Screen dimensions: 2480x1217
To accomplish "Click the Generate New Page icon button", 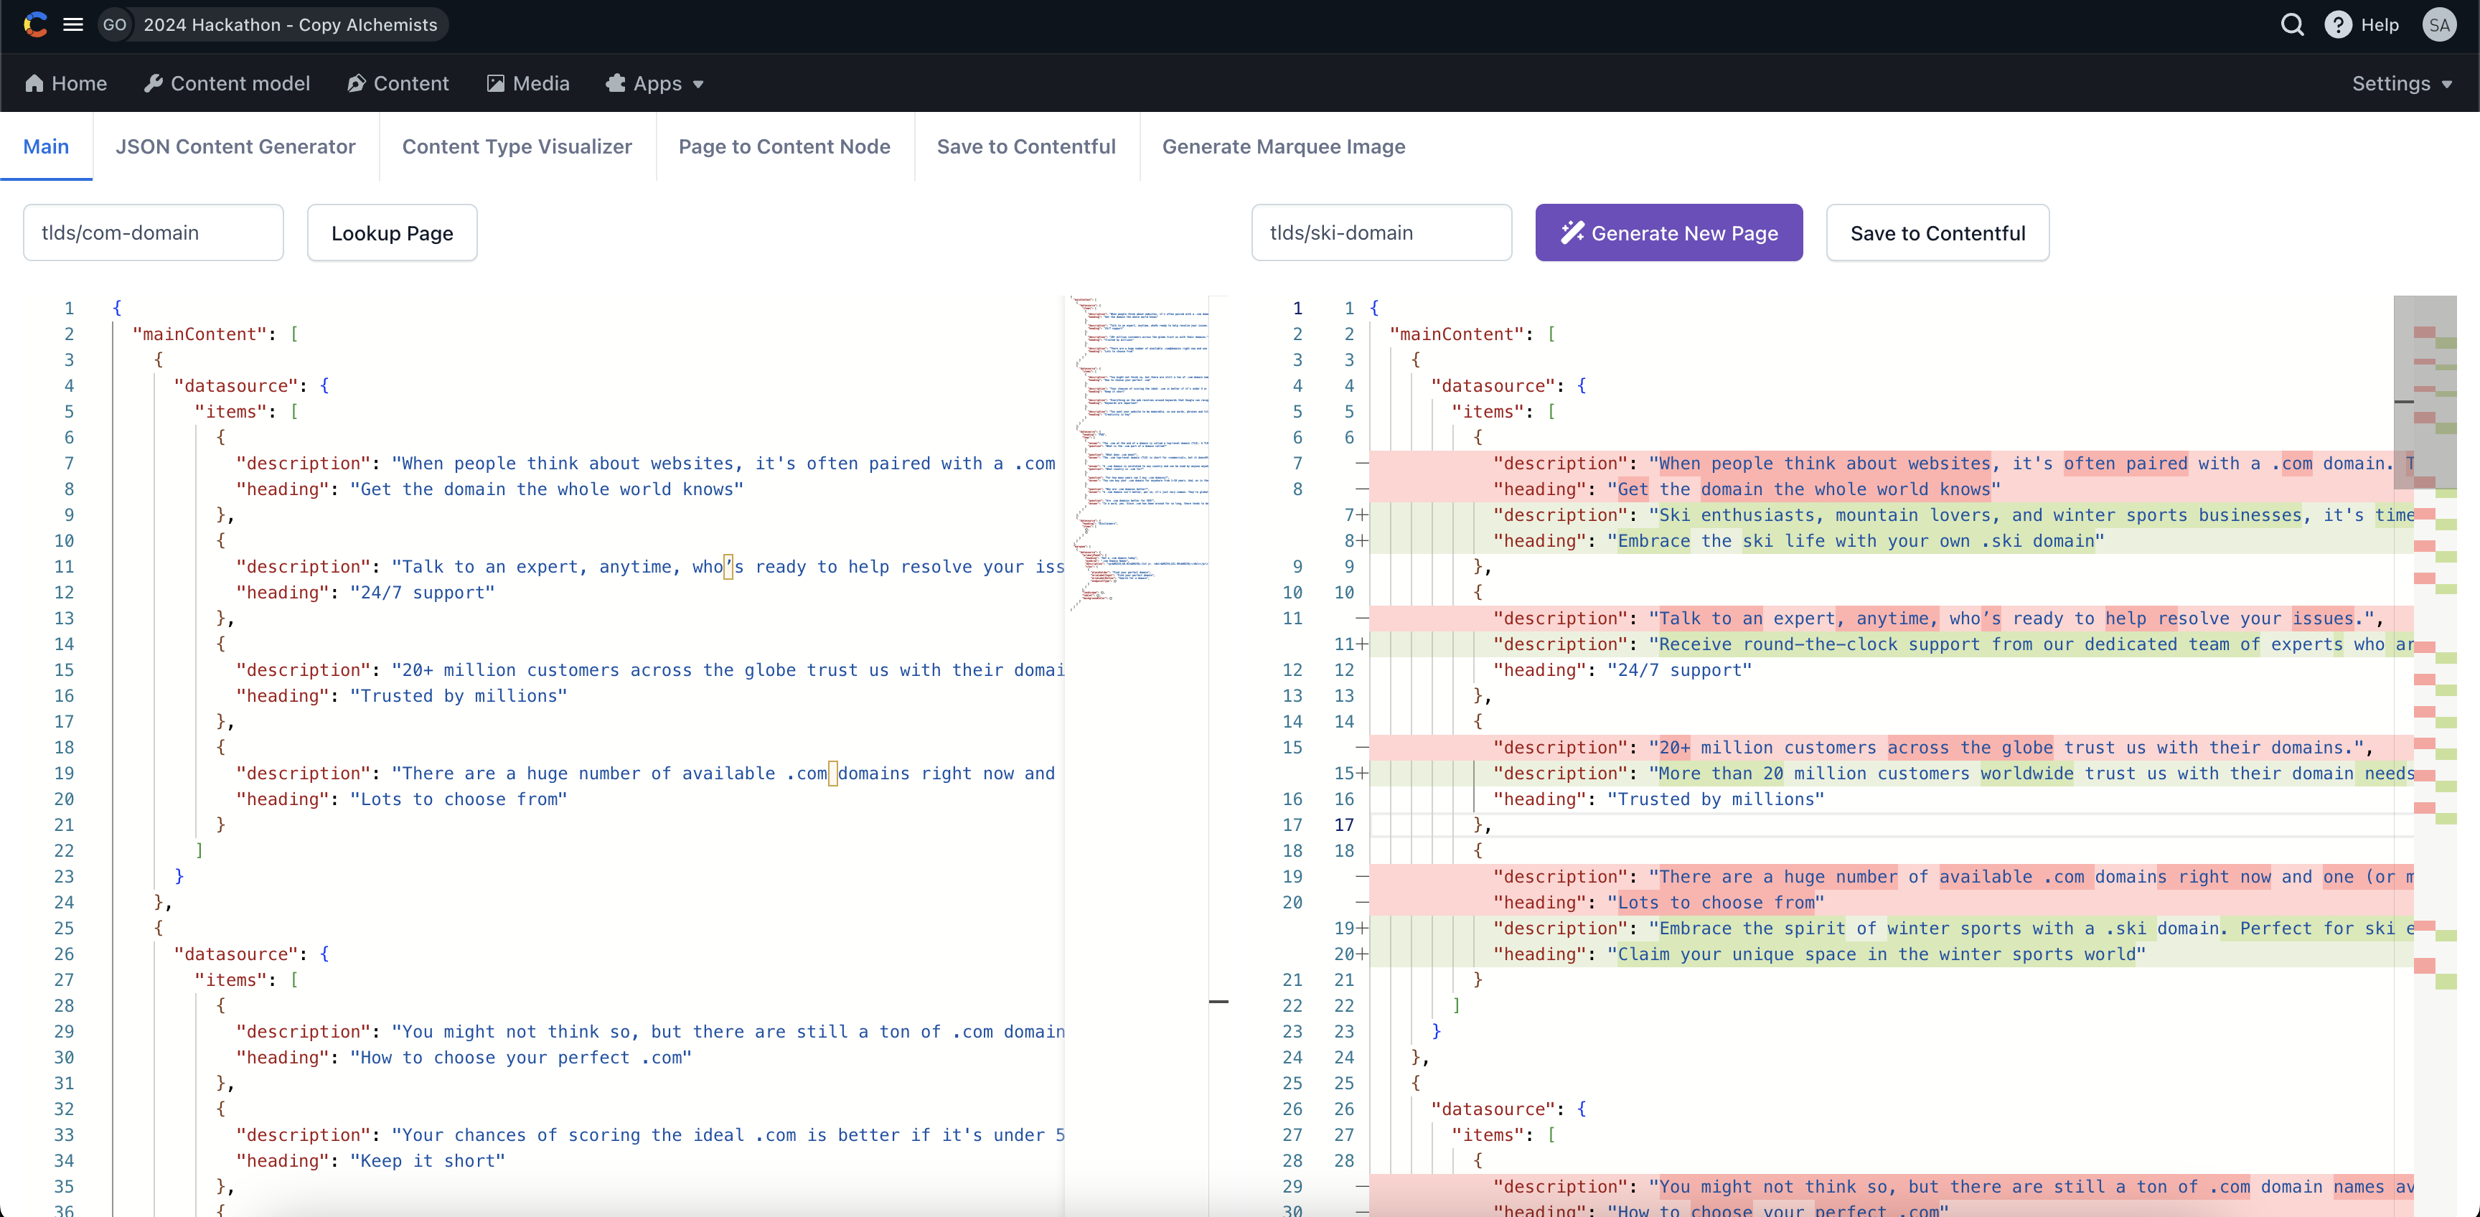I will coord(1572,232).
